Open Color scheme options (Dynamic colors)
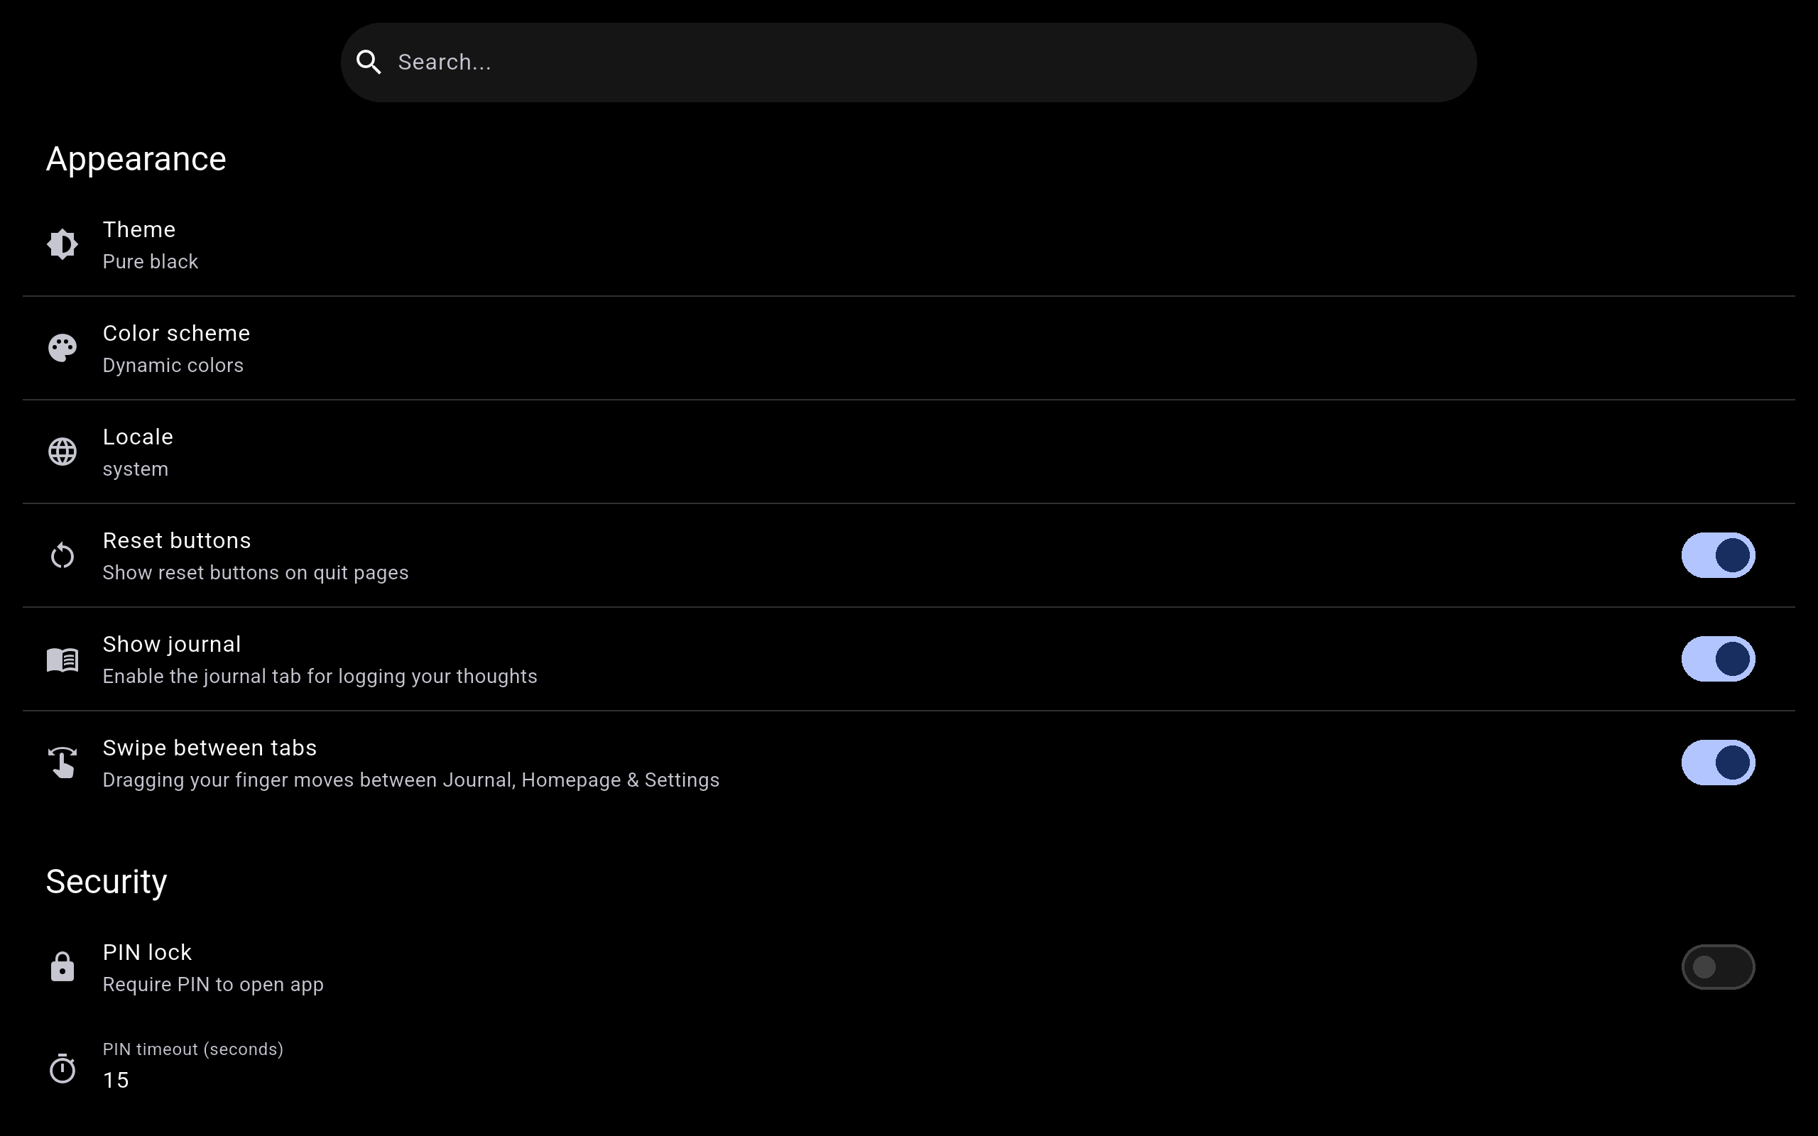The height and width of the screenshot is (1136, 1818). 176,349
